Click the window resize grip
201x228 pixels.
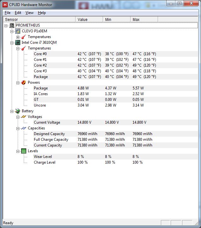(196, 223)
